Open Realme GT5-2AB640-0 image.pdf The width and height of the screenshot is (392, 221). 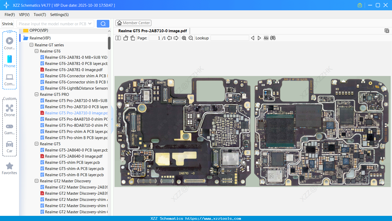click(x=71, y=156)
